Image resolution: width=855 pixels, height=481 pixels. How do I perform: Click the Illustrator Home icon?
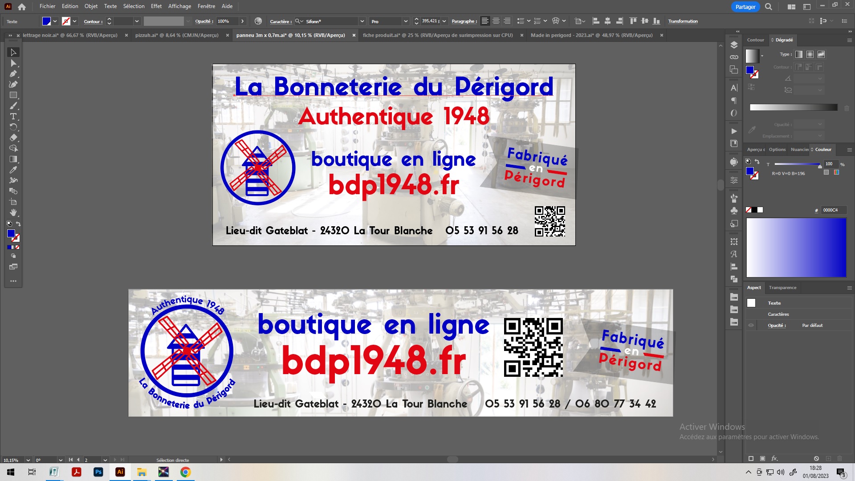[22, 7]
